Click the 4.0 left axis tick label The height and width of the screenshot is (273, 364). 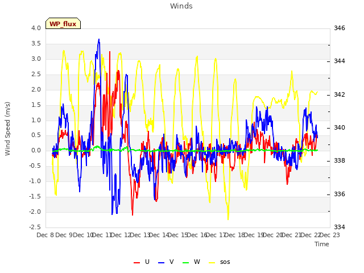(36, 28)
